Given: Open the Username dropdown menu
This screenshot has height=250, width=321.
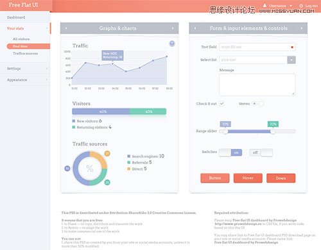Looking at the screenshot, I should 291,6.
